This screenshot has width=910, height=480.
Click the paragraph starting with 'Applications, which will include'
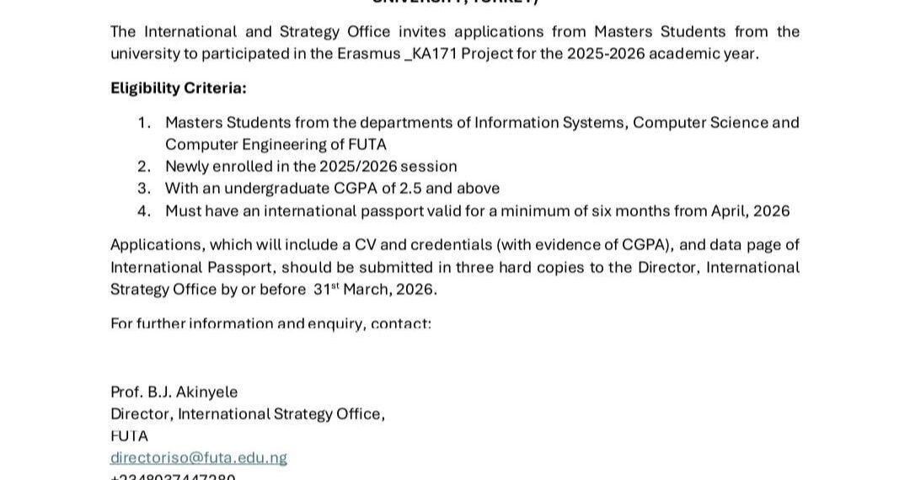(x=455, y=267)
